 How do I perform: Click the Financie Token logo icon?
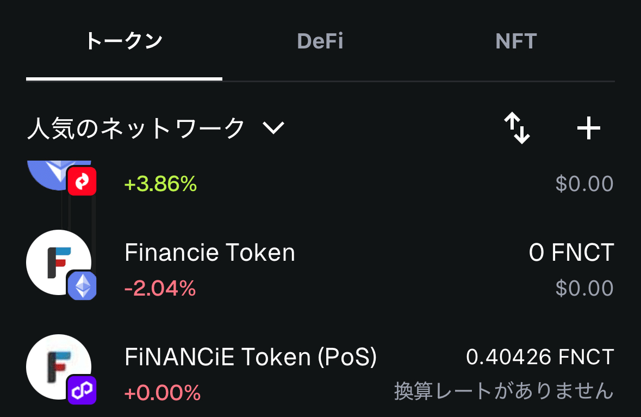pyautogui.click(x=59, y=262)
